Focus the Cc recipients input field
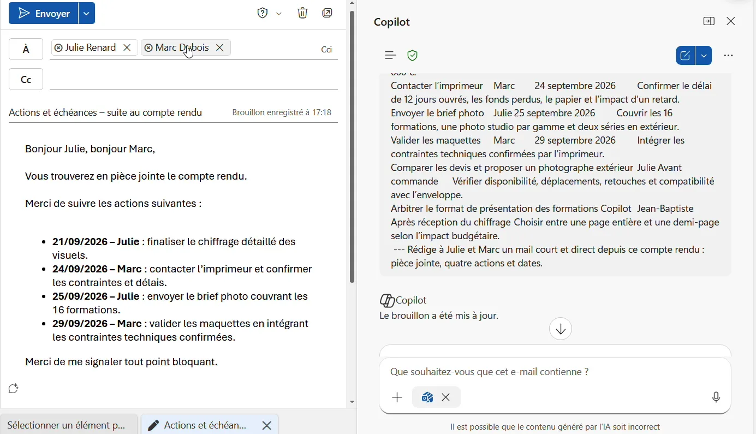 click(194, 80)
